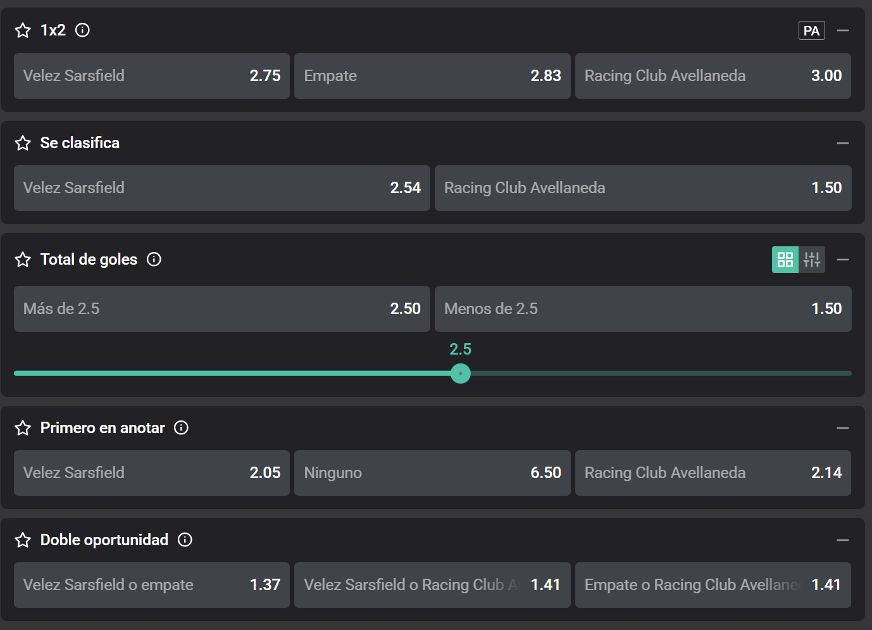This screenshot has width=872, height=630.
Task: Star the Total de goles market
Action: pyautogui.click(x=23, y=260)
